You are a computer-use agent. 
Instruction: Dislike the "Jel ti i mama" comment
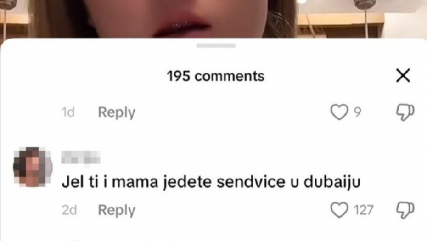coord(405,210)
